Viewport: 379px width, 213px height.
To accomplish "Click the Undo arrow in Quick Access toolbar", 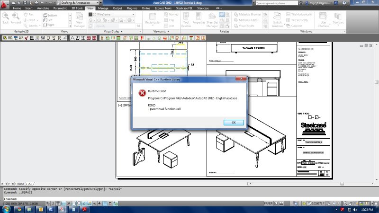I will point(42,3).
